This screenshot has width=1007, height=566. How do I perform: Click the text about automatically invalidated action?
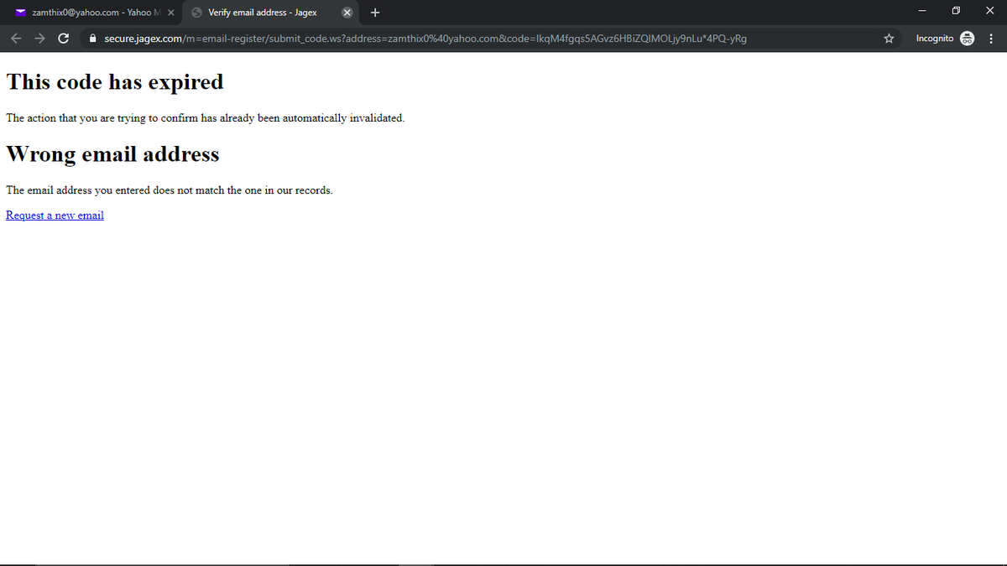tap(205, 118)
